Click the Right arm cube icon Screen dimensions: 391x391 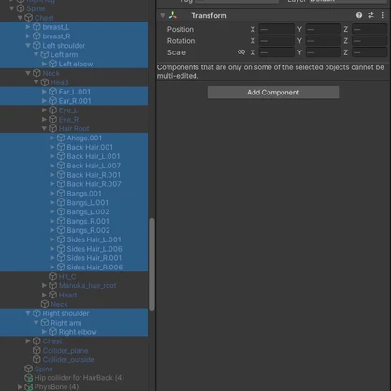[x=45, y=323]
